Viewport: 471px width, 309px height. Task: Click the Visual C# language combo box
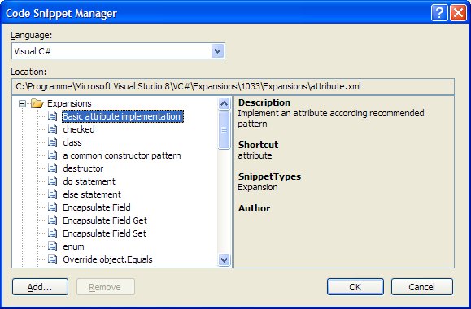click(118, 51)
